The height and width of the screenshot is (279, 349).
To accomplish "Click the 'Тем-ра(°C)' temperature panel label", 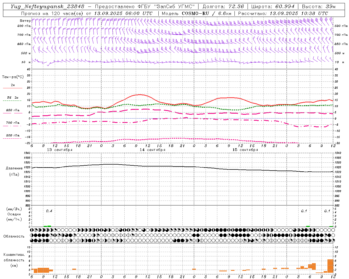I will pos(13,77).
